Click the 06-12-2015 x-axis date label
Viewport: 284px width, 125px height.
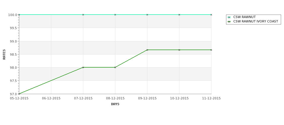pyautogui.click(x=51, y=98)
